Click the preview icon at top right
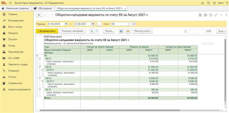229x113 pixels. tap(211, 15)
